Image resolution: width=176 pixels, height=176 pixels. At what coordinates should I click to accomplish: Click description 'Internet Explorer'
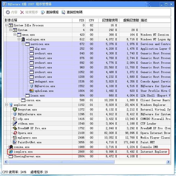tap(154, 152)
